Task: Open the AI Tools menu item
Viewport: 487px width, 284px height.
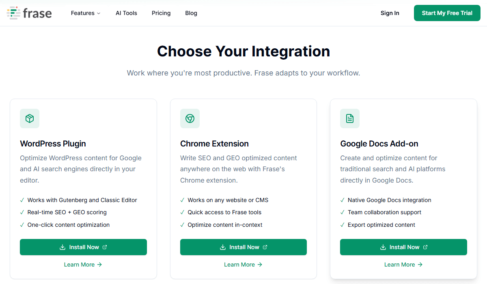Action: click(126, 13)
